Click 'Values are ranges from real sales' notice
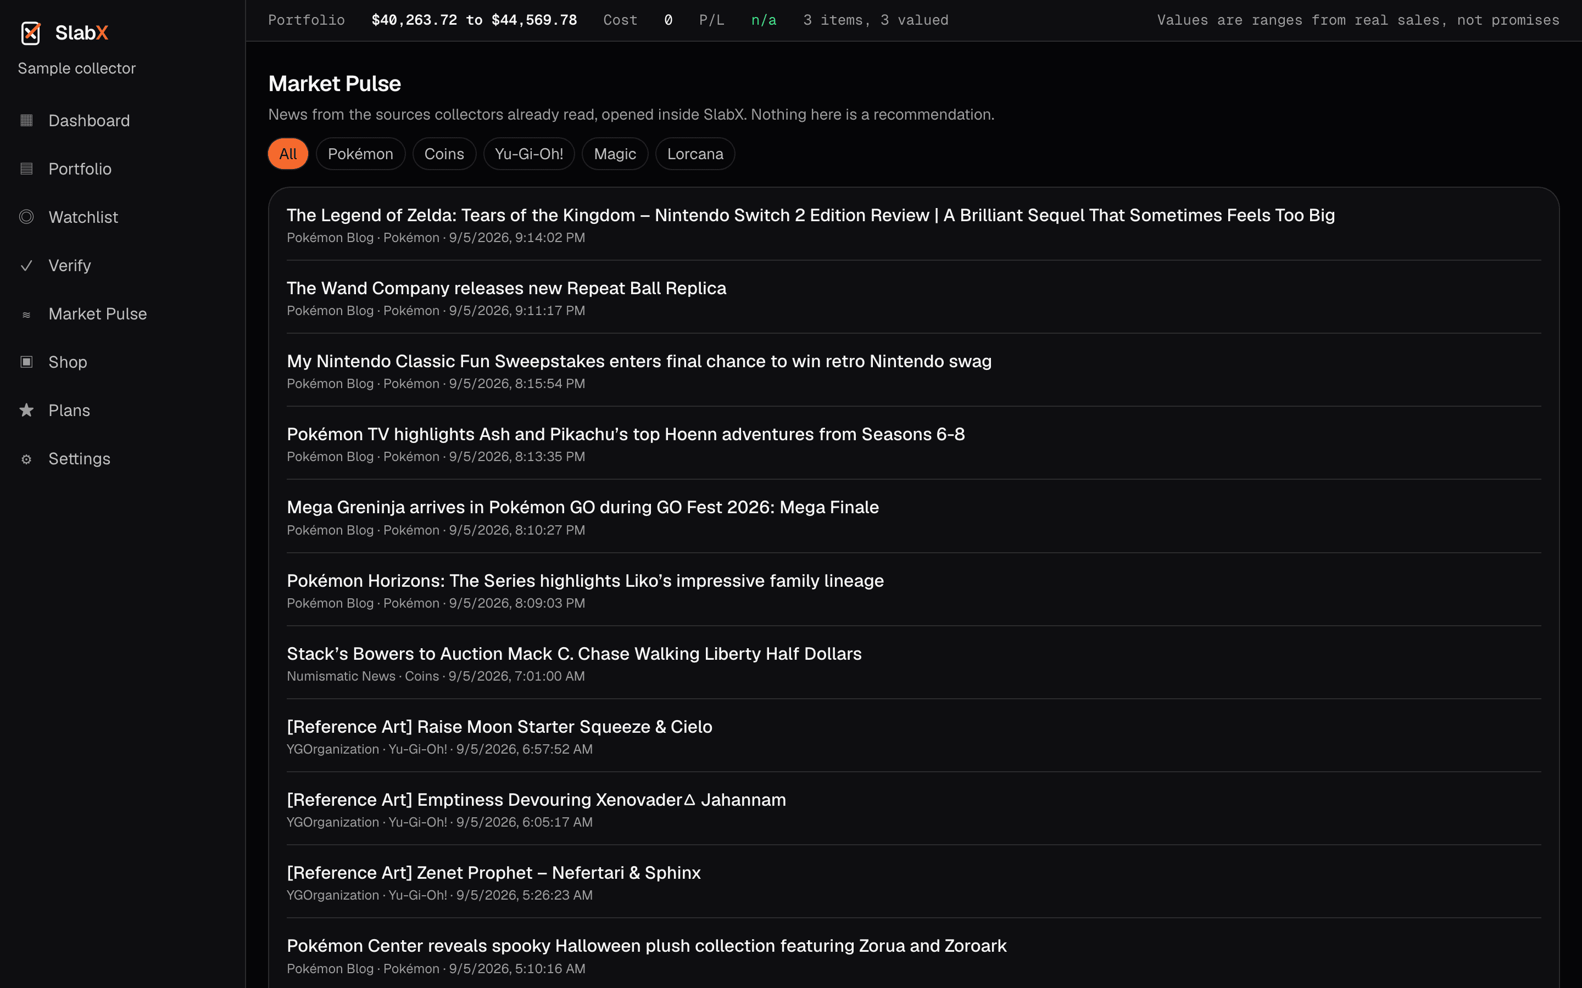This screenshot has height=988, width=1582. 1358,20
